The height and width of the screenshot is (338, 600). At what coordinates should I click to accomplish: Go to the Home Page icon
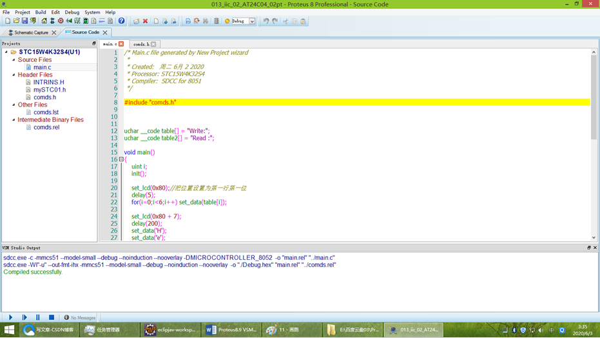[x=44, y=21]
